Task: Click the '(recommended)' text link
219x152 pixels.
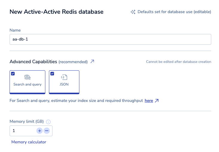Action: point(73,62)
